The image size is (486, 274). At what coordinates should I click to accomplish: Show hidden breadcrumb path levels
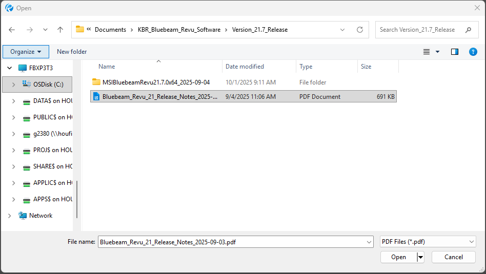[89, 29]
